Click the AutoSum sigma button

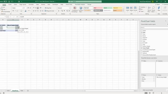[x=142, y=7]
